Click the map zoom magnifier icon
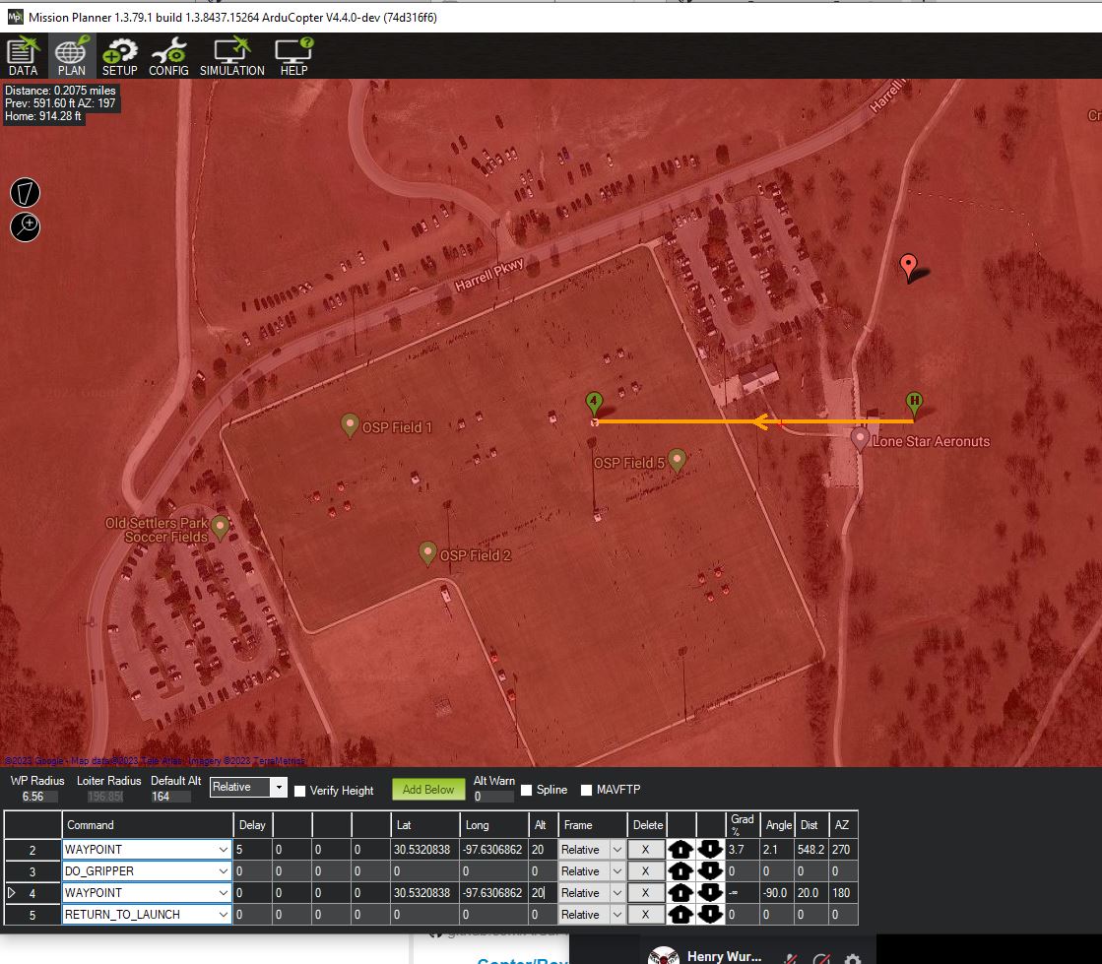This screenshot has height=964, width=1102. coord(25,227)
